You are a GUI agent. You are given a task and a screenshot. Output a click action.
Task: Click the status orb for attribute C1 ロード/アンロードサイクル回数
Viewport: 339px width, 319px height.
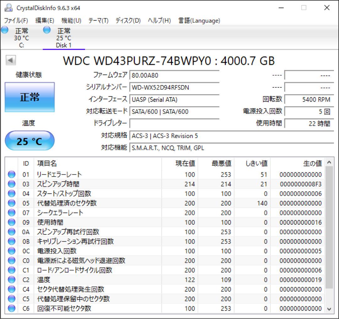click(12, 270)
